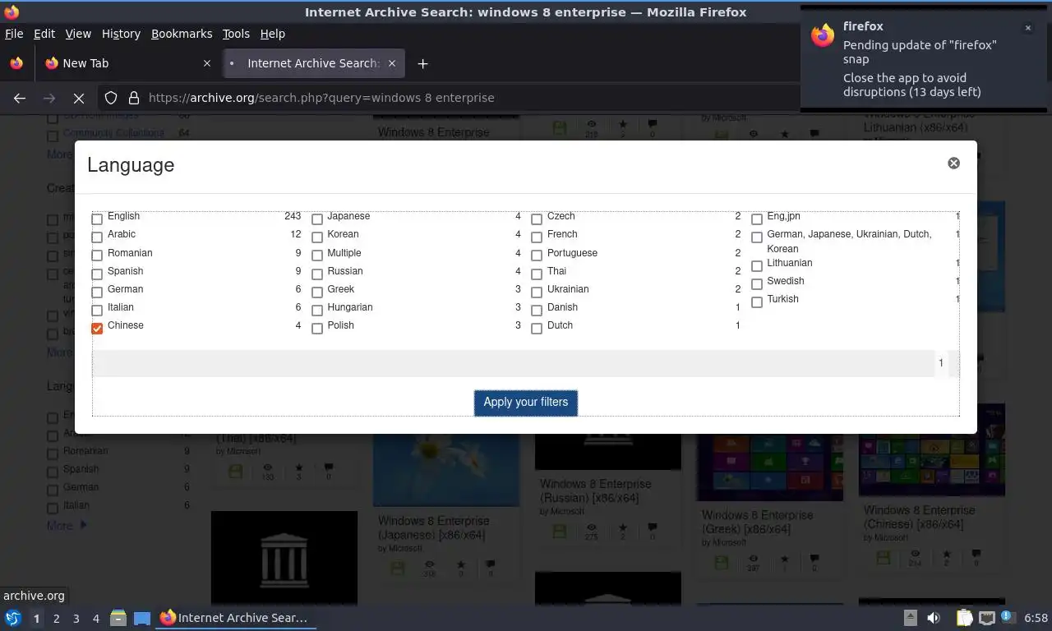Click the tracking protection shield icon
This screenshot has height=631, width=1052.
[111, 98]
